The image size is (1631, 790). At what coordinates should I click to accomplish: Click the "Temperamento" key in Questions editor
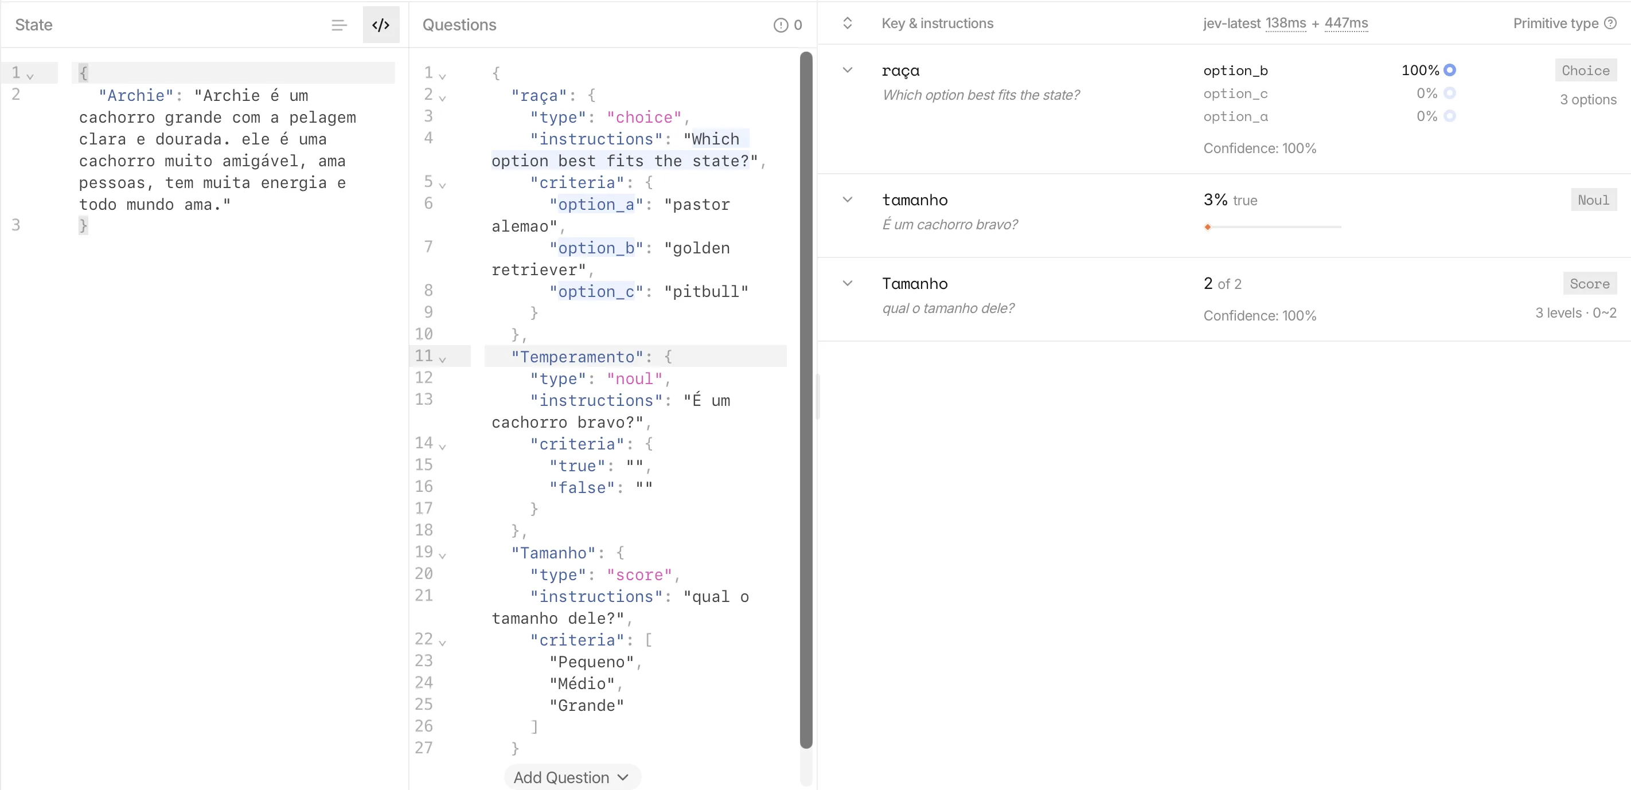pos(577,357)
